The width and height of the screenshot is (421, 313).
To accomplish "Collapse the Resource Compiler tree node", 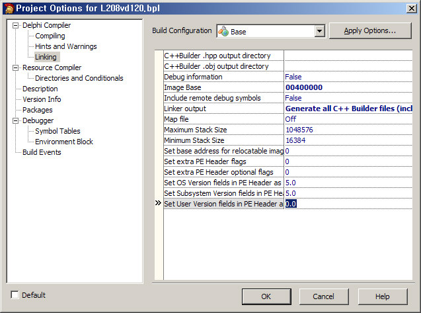I will [16, 67].
